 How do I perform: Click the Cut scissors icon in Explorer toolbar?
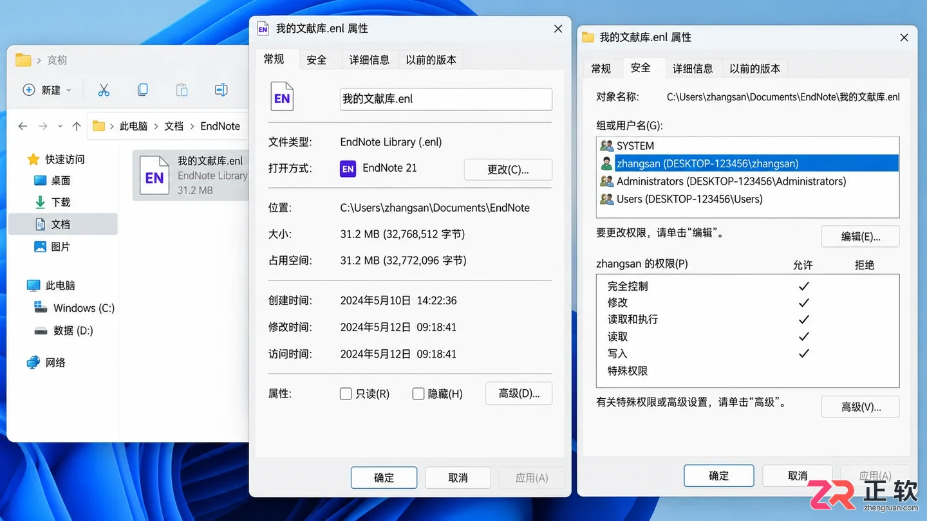pyautogui.click(x=104, y=90)
